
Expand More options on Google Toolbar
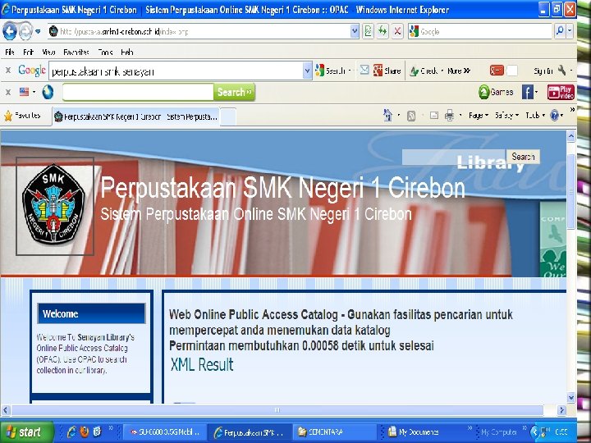(x=459, y=71)
